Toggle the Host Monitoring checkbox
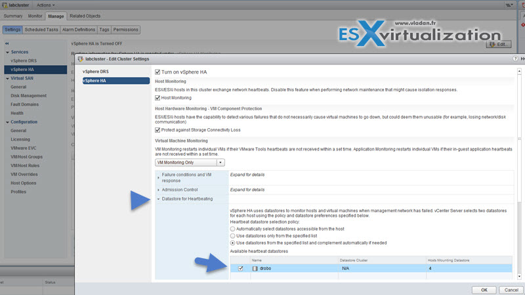 coord(157,98)
